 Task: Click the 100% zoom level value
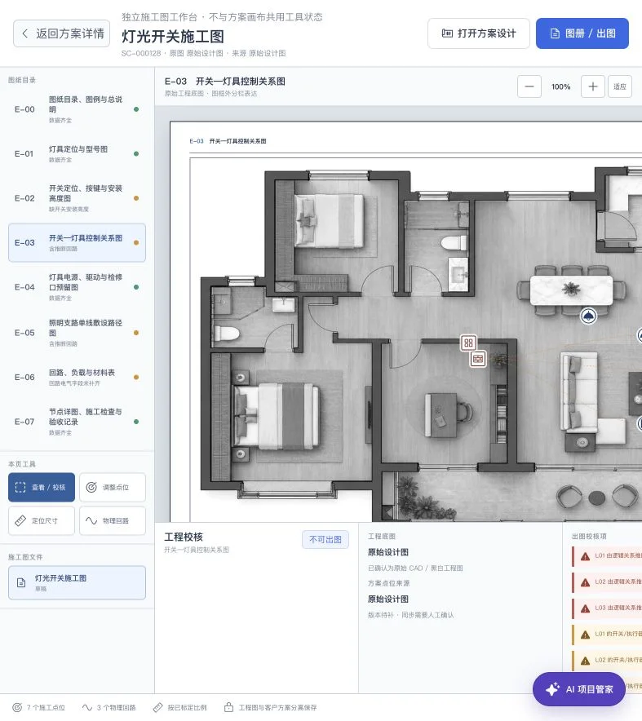561,87
